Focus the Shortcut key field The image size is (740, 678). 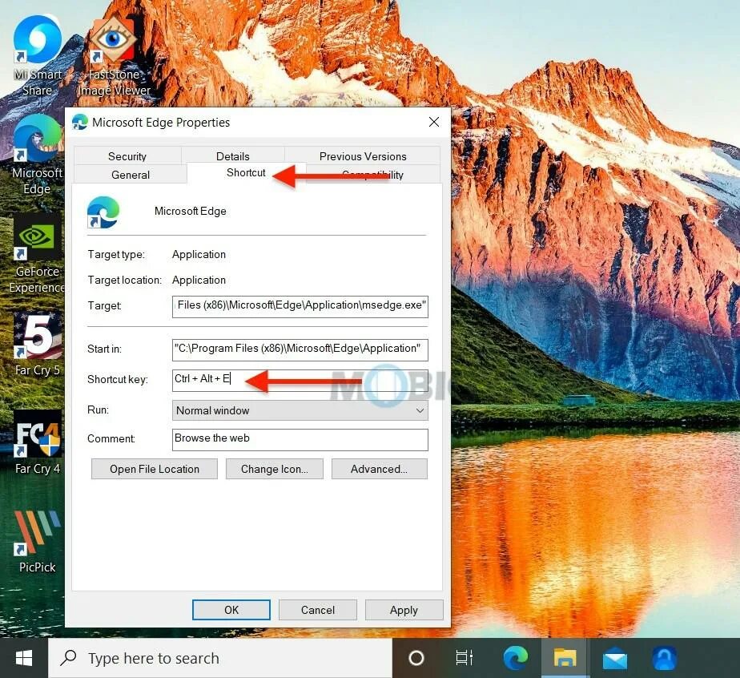[x=300, y=380]
